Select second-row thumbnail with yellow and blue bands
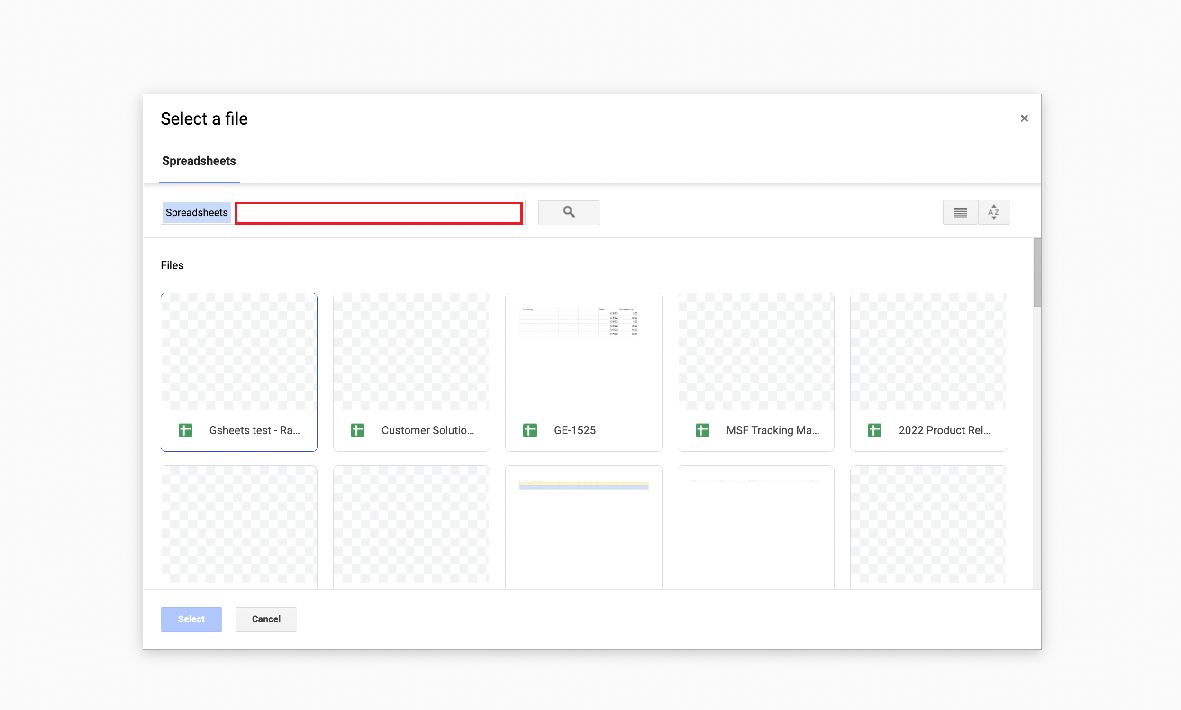 583,527
